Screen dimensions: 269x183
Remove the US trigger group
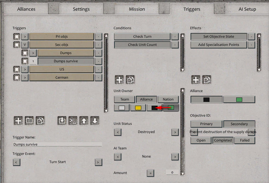click(x=99, y=69)
